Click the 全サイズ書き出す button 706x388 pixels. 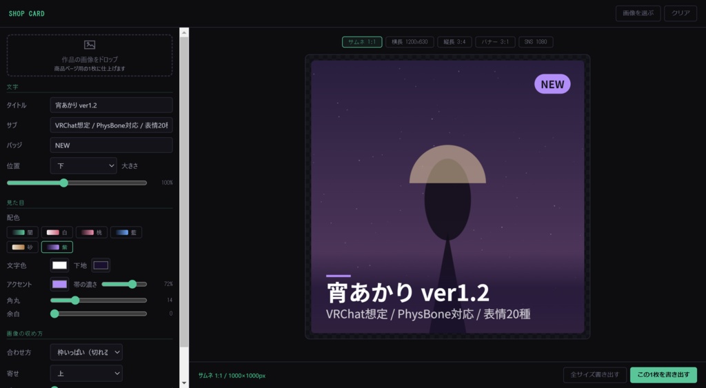(595, 374)
